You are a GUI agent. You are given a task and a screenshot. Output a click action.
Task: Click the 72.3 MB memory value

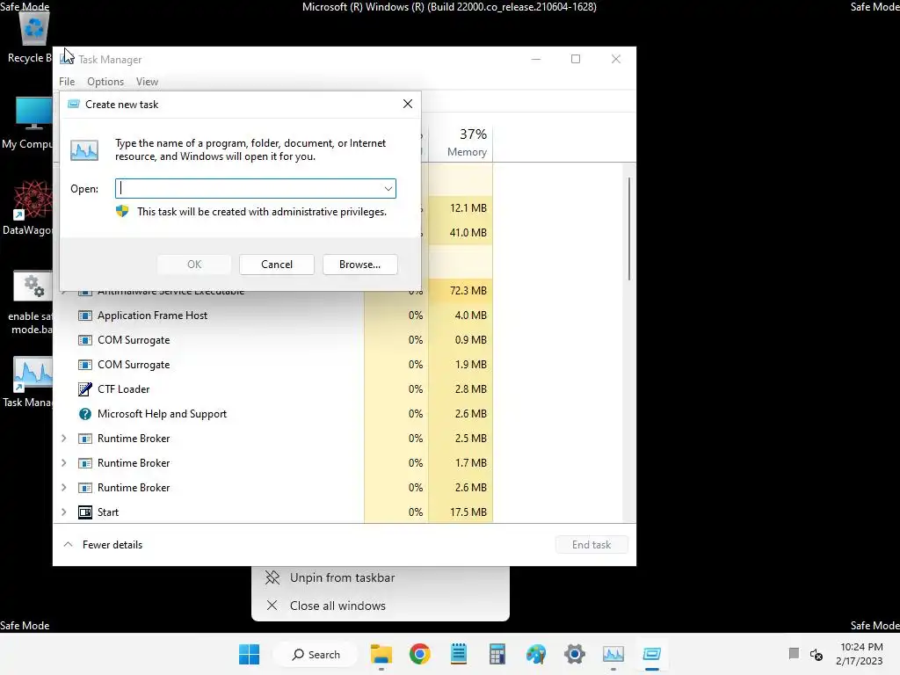pos(468,290)
